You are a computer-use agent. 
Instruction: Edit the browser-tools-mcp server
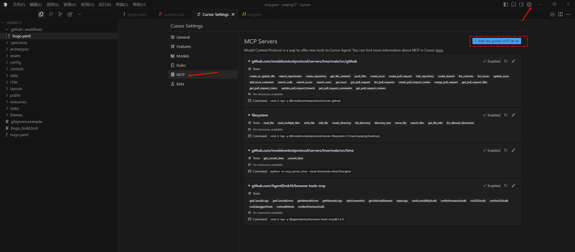(x=513, y=186)
